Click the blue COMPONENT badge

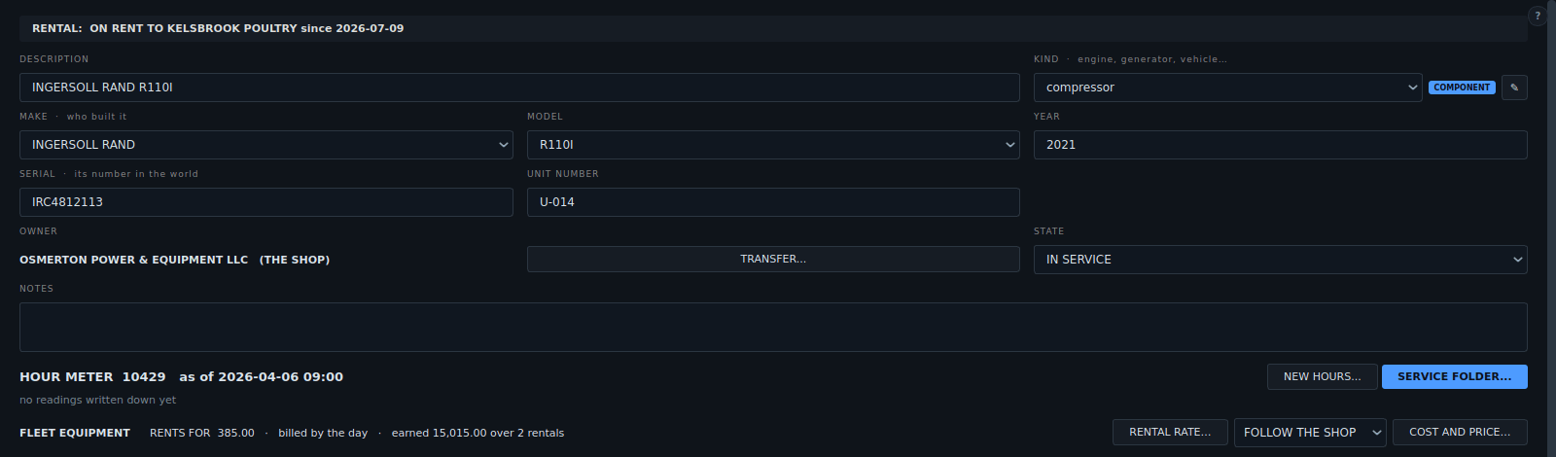1462,88
